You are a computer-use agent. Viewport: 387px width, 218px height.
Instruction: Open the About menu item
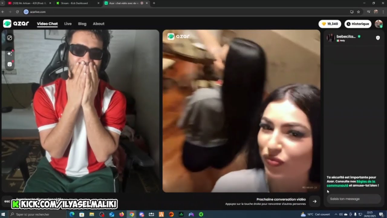pyautogui.click(x=99, y=24)
